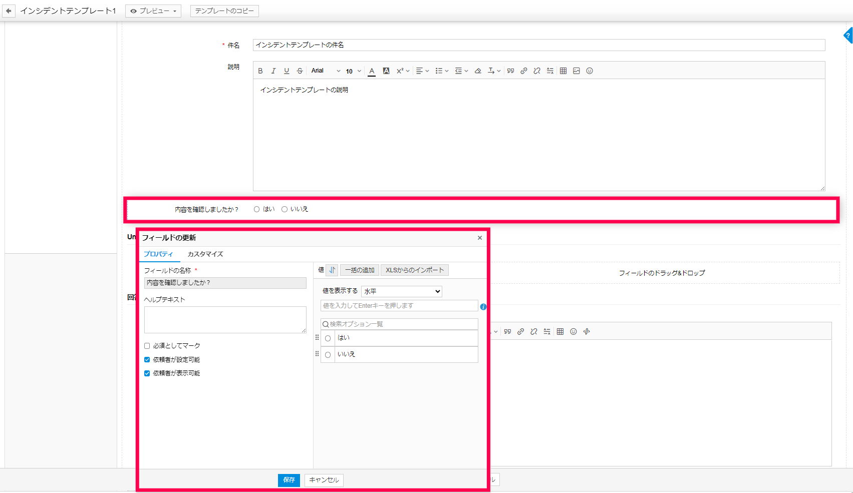Click the フィールドのドラッグ&ドロップ drop area
Image resolution: width=853 pixels, height=493 pixels.
pyautogui.click(x=662, y=273)
